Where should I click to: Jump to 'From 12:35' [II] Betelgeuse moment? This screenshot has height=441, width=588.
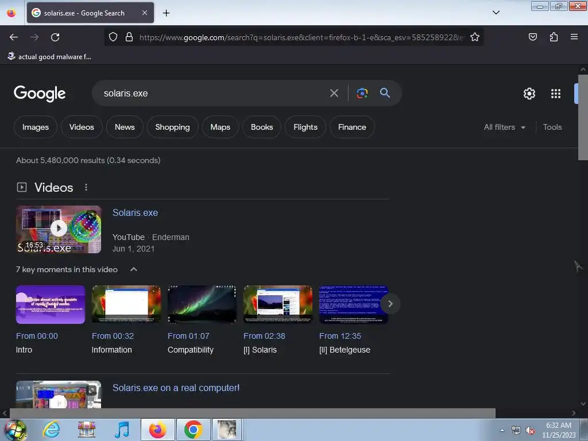pos(340,336)
